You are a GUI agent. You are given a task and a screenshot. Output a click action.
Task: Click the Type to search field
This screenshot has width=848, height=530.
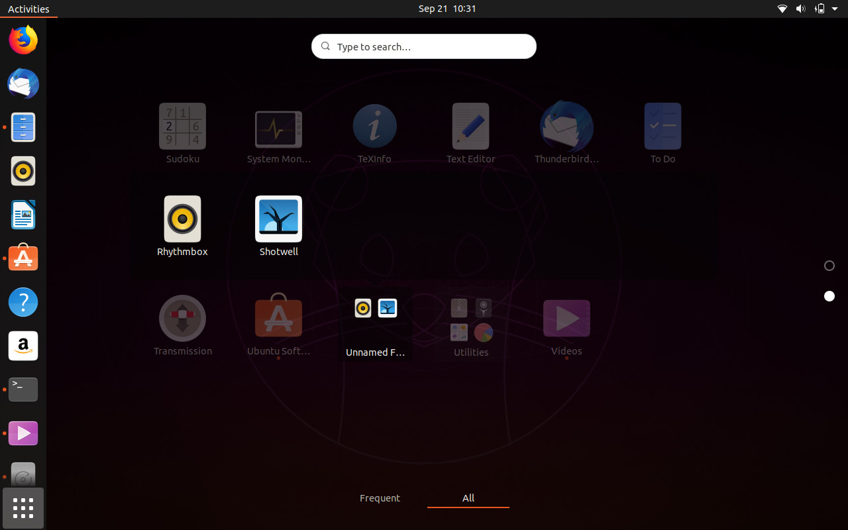pyautogui.click(x=423, y=46)
